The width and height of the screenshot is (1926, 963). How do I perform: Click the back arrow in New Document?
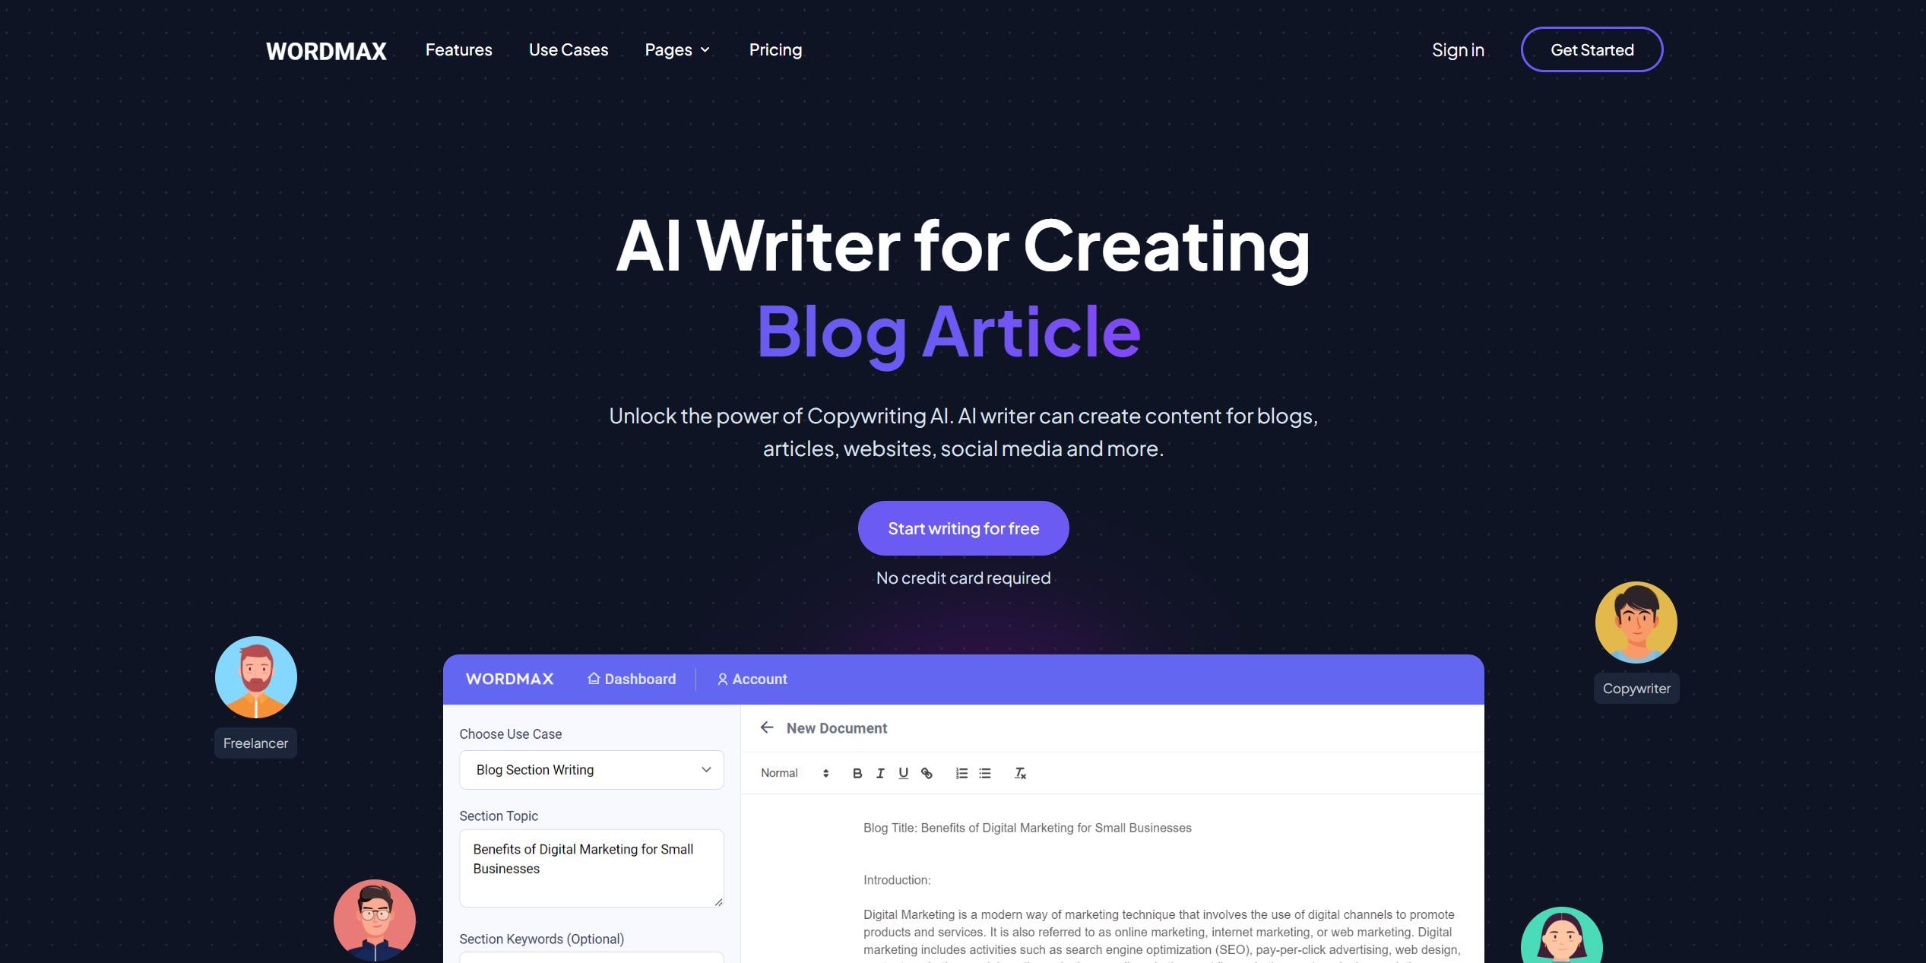[x=764, y=727]
